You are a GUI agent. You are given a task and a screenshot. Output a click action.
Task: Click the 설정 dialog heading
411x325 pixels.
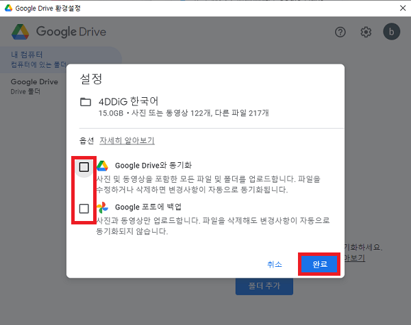(90, 79)
